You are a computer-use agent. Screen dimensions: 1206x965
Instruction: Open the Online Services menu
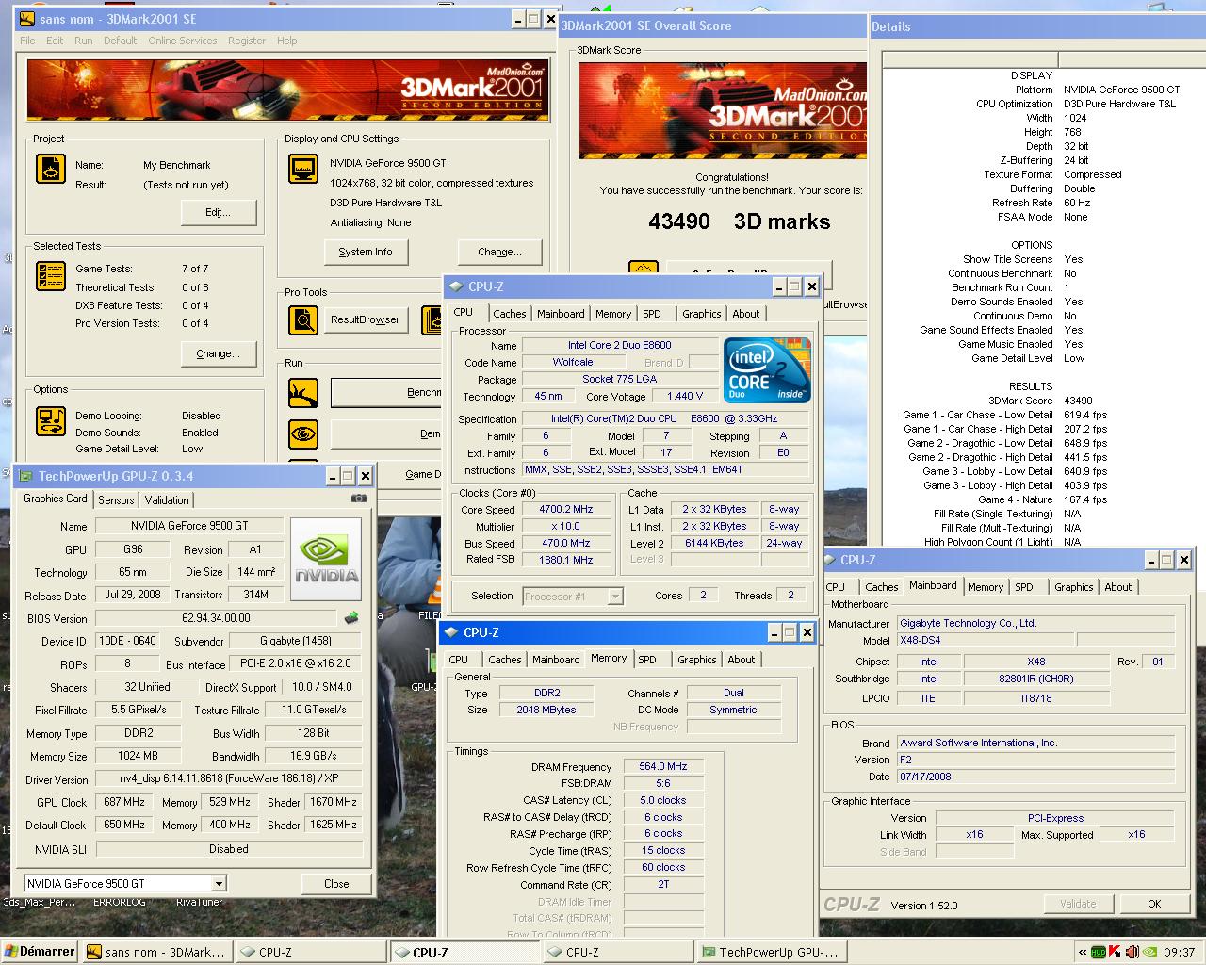click(x=182, y=41)
